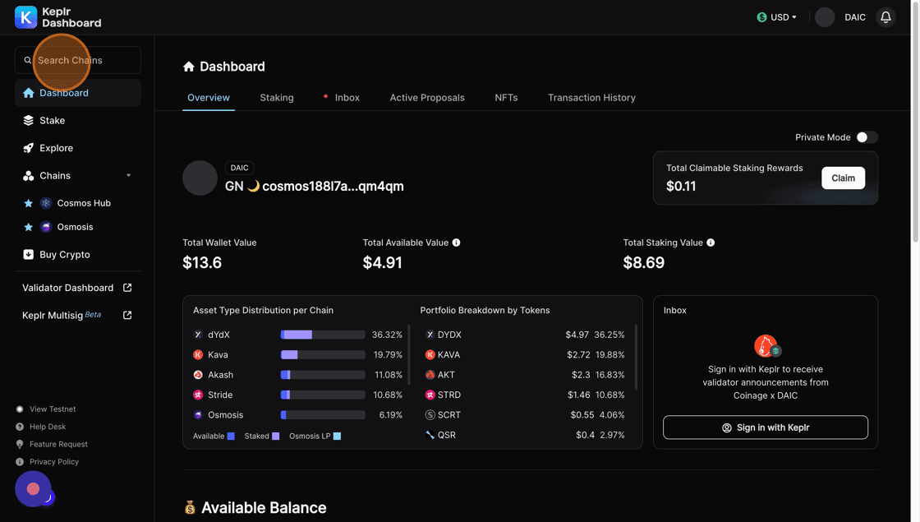Click the star icon next to Osmosis
The width and height of the screenshot is (920, 522).
coord(28,227)
